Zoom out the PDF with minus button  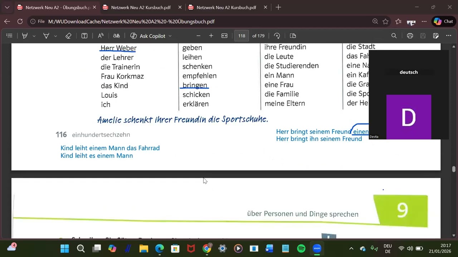click(x=198, y=36)
